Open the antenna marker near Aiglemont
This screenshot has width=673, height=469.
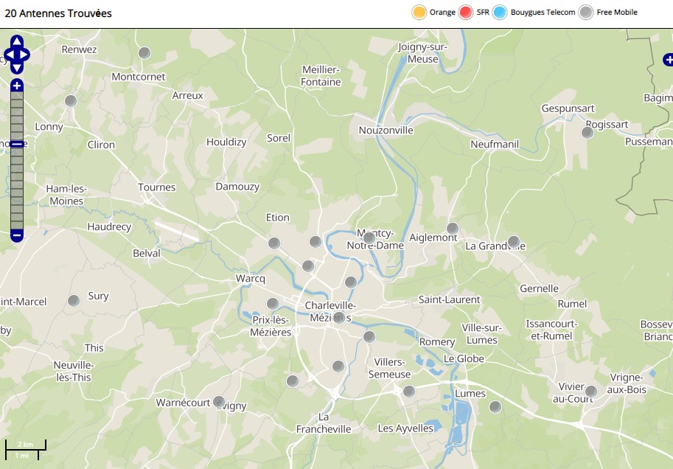[453, 229]
